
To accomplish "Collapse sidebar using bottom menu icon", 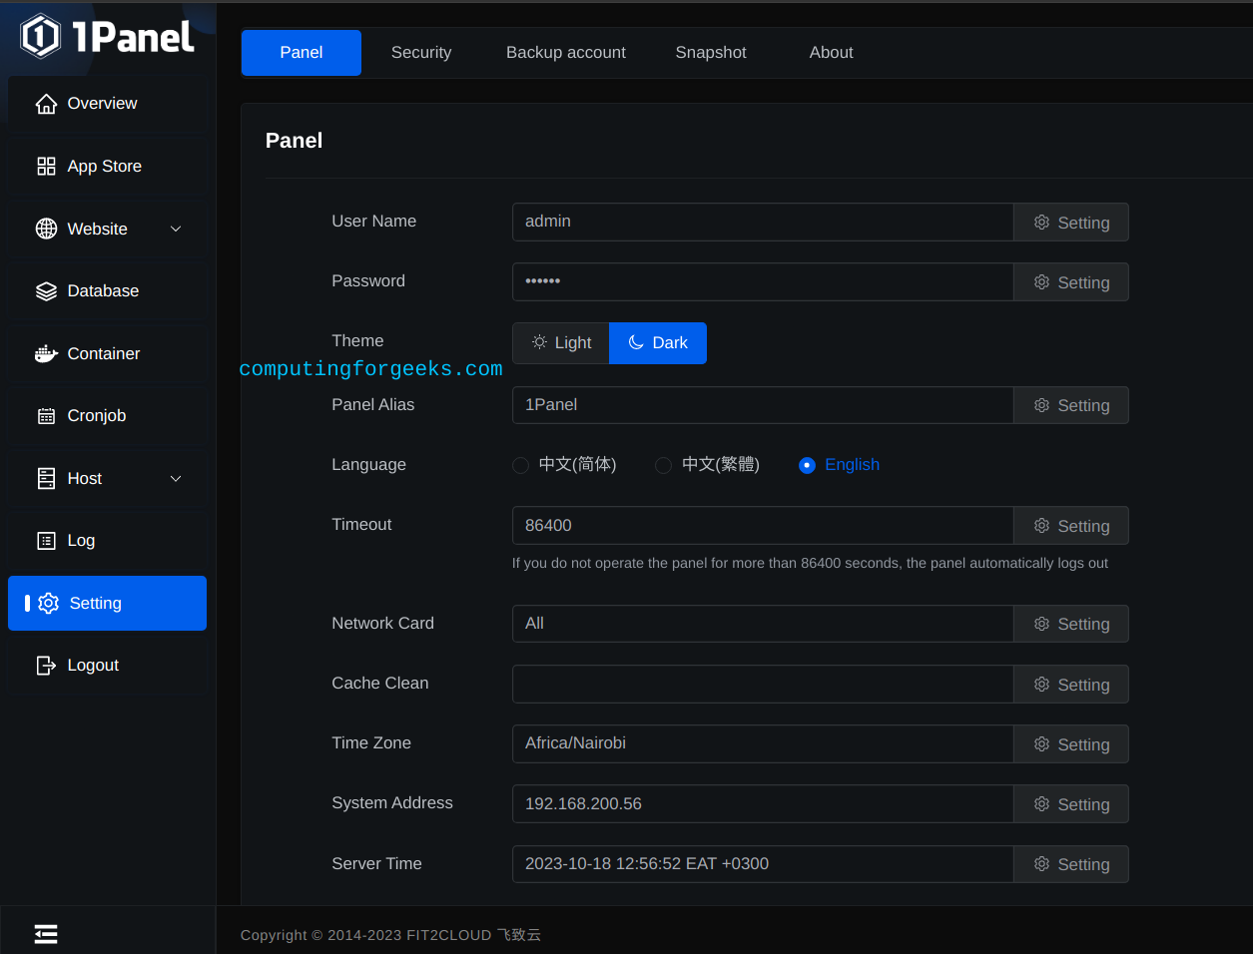I will pyautogui.click(x=46, y=933).
